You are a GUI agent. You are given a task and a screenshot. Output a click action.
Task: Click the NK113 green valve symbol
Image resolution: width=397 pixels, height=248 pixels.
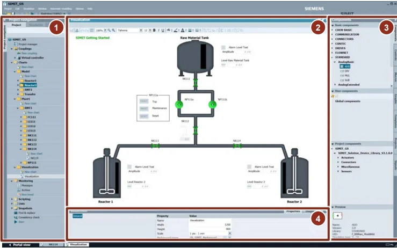(x=155, y=146)
